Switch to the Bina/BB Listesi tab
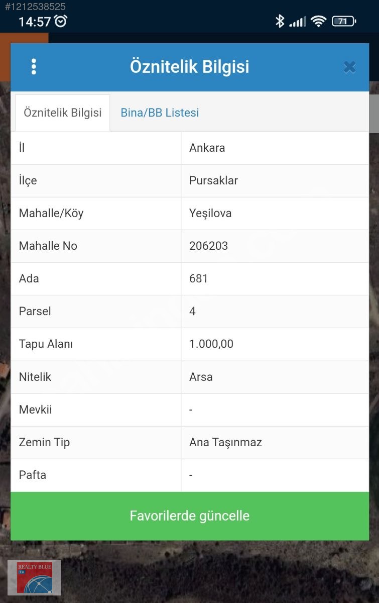 pyautogui.click(x=160, y=113)
